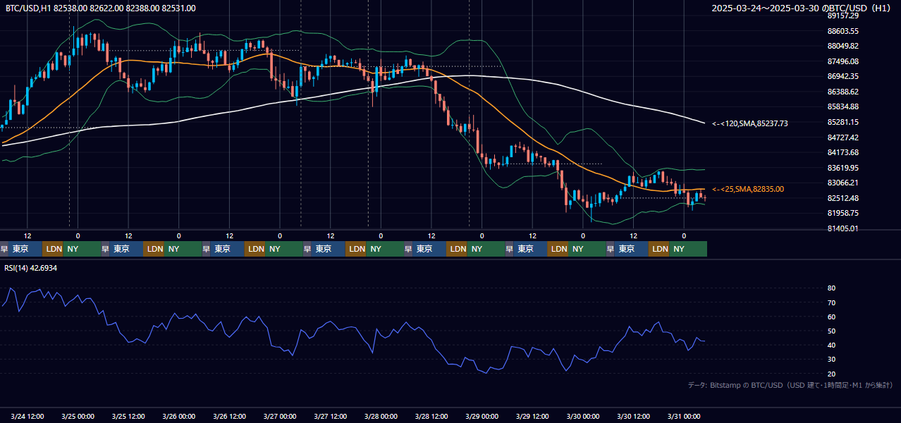Click the Bitstamp data source note
Screen dimensions: 901x423
790,385
